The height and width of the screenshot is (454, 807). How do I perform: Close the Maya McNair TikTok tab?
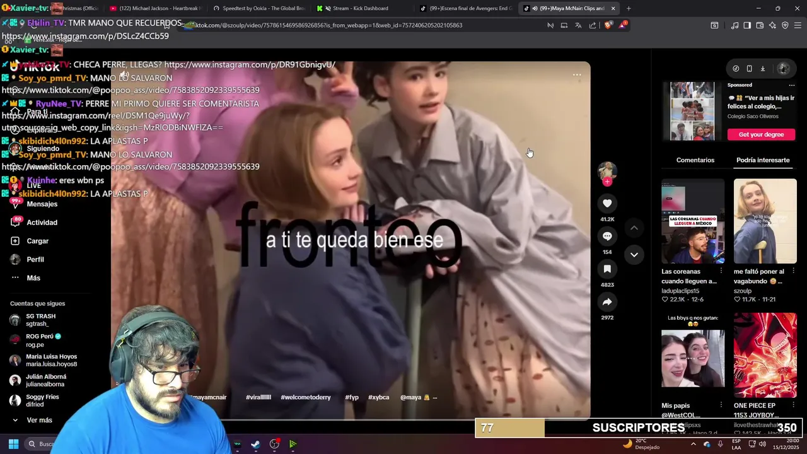coord(613,8)
